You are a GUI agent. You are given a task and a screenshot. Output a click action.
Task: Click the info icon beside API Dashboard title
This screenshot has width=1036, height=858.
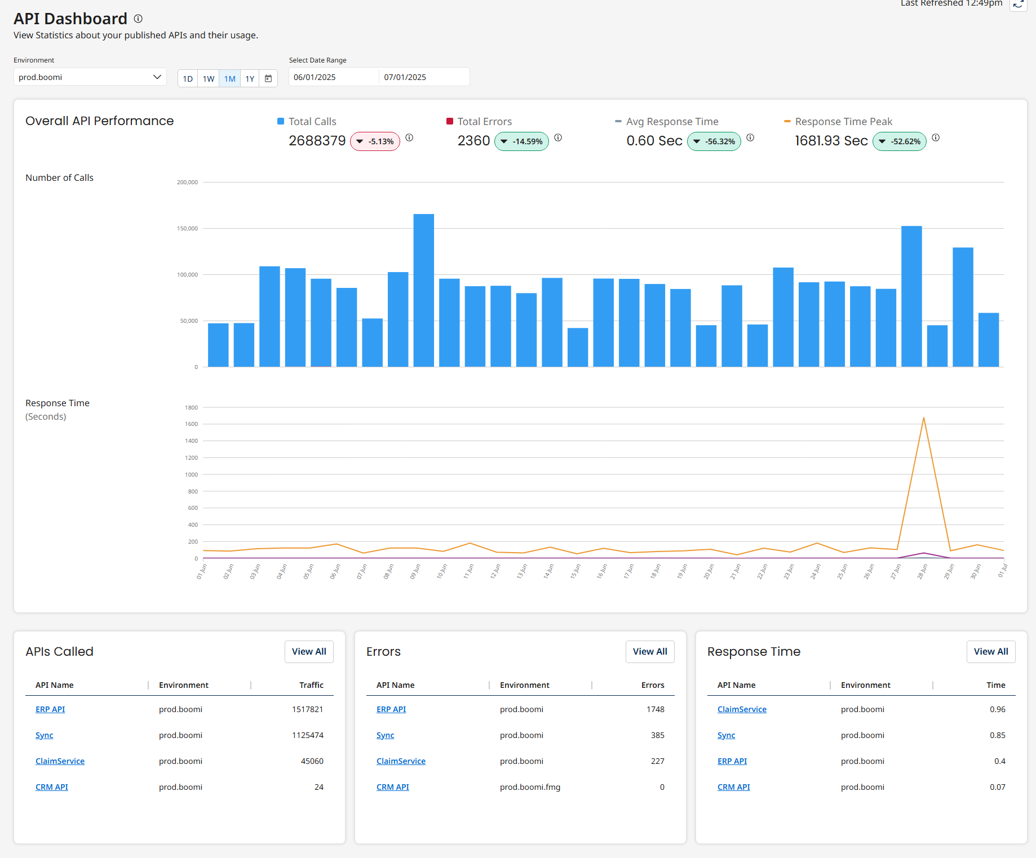point(138,19)
